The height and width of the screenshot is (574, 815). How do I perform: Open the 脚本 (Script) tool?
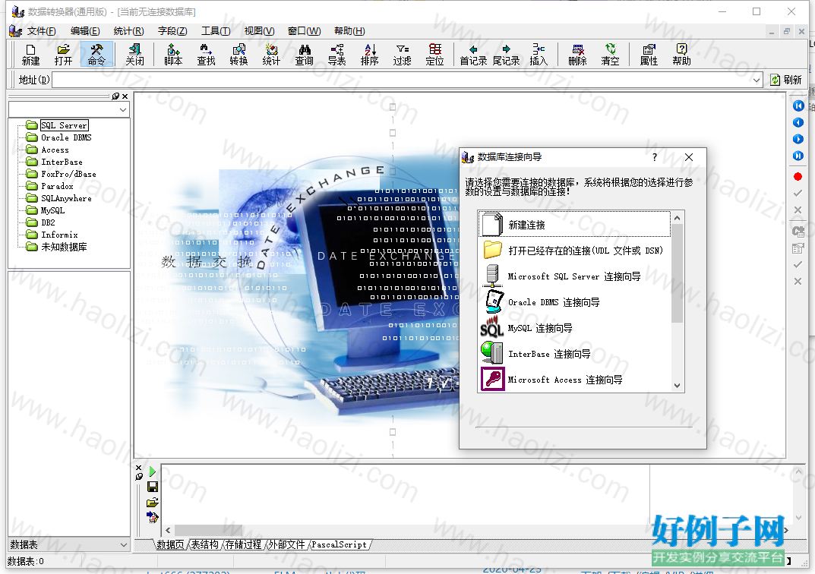pyautogui.click(x=173, y=55)
